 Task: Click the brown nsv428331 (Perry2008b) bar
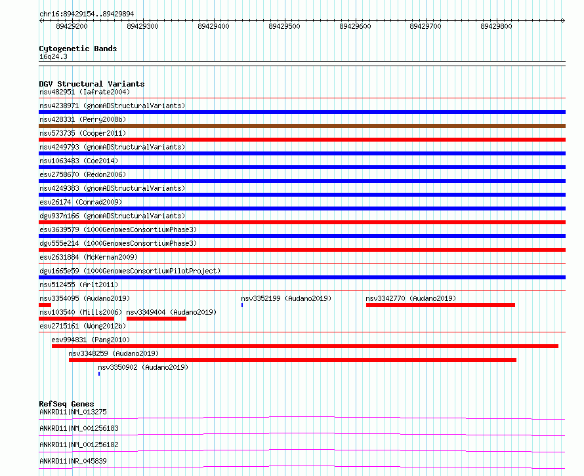(x=302, y=126)
